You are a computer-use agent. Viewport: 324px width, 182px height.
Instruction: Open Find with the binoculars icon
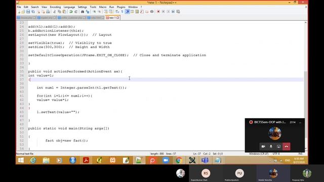click(x=83, y=12)
